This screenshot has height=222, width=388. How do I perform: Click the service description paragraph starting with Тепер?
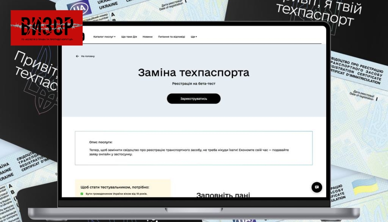pos(189,152)
